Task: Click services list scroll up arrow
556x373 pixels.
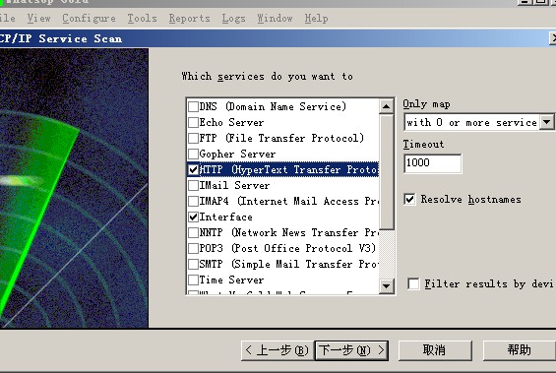Action: (386, 106)
